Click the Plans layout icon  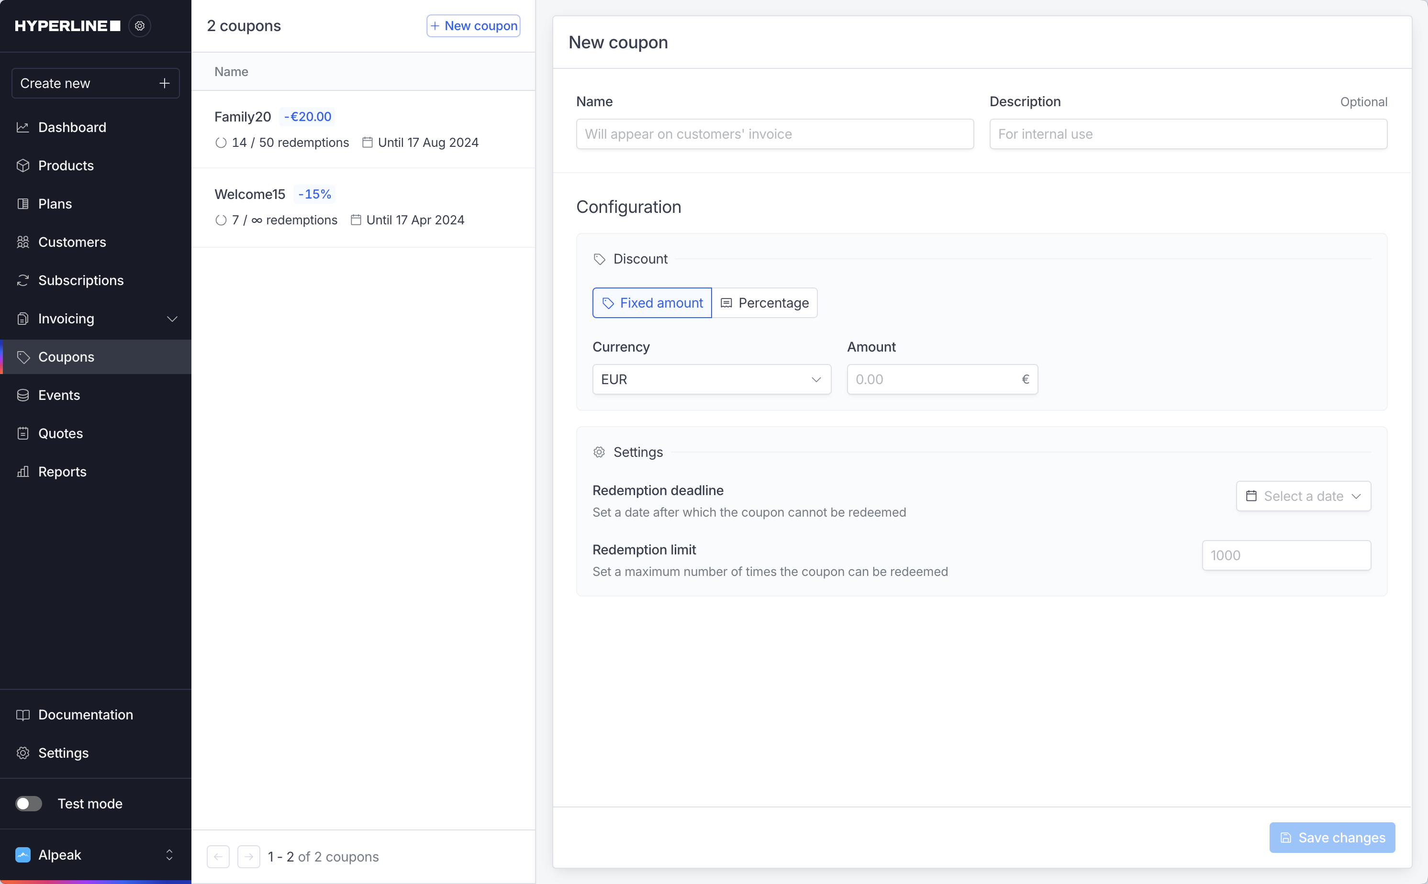[x=23, y=203]
